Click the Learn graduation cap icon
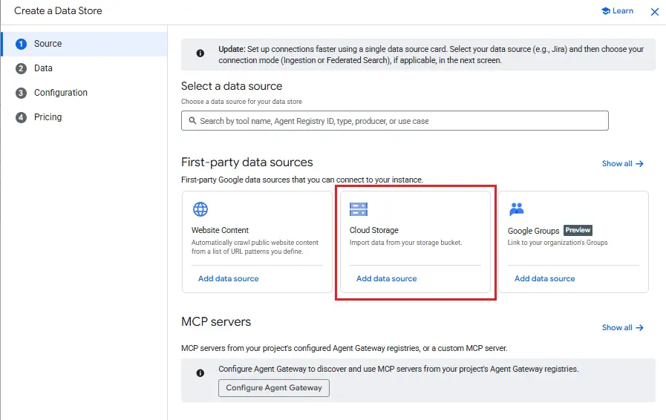This screenshot has width=666, height=420. tap(606, 11)
